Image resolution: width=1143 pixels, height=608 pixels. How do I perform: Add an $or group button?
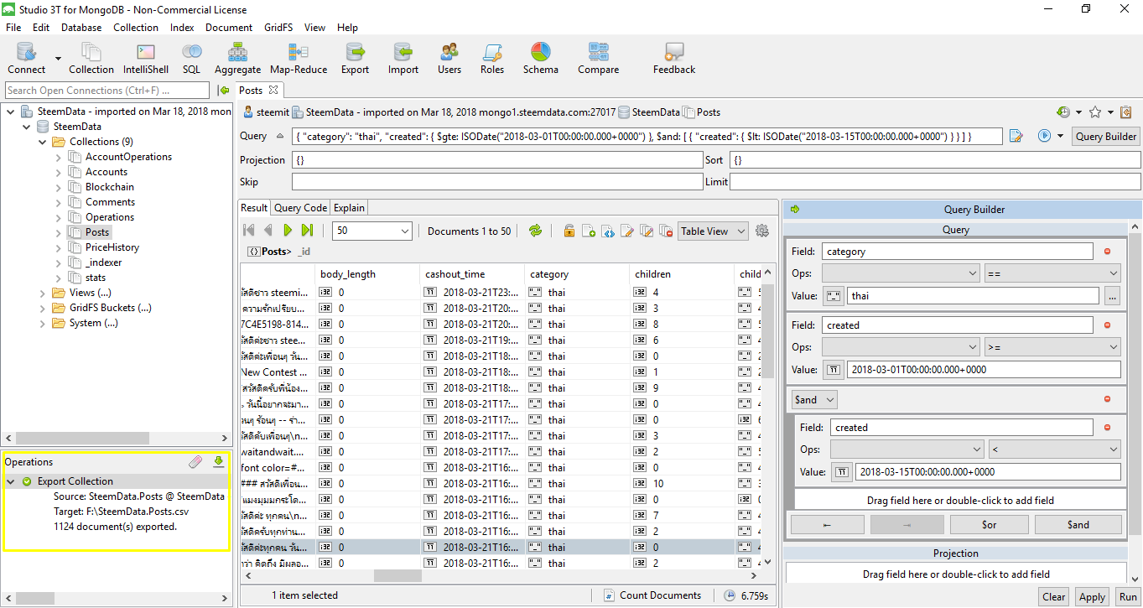point(990,525)
